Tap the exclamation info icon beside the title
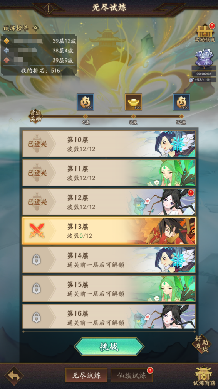 point(49,8)
